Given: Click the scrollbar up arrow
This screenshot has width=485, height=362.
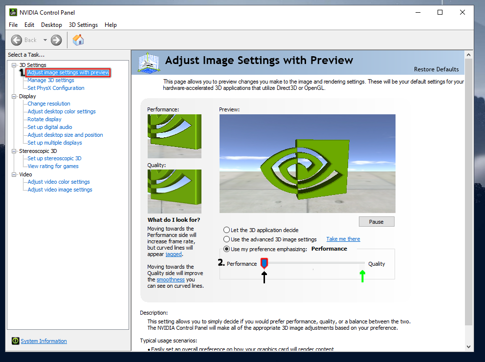Looking at the screenshot, I should pos(468,55).
